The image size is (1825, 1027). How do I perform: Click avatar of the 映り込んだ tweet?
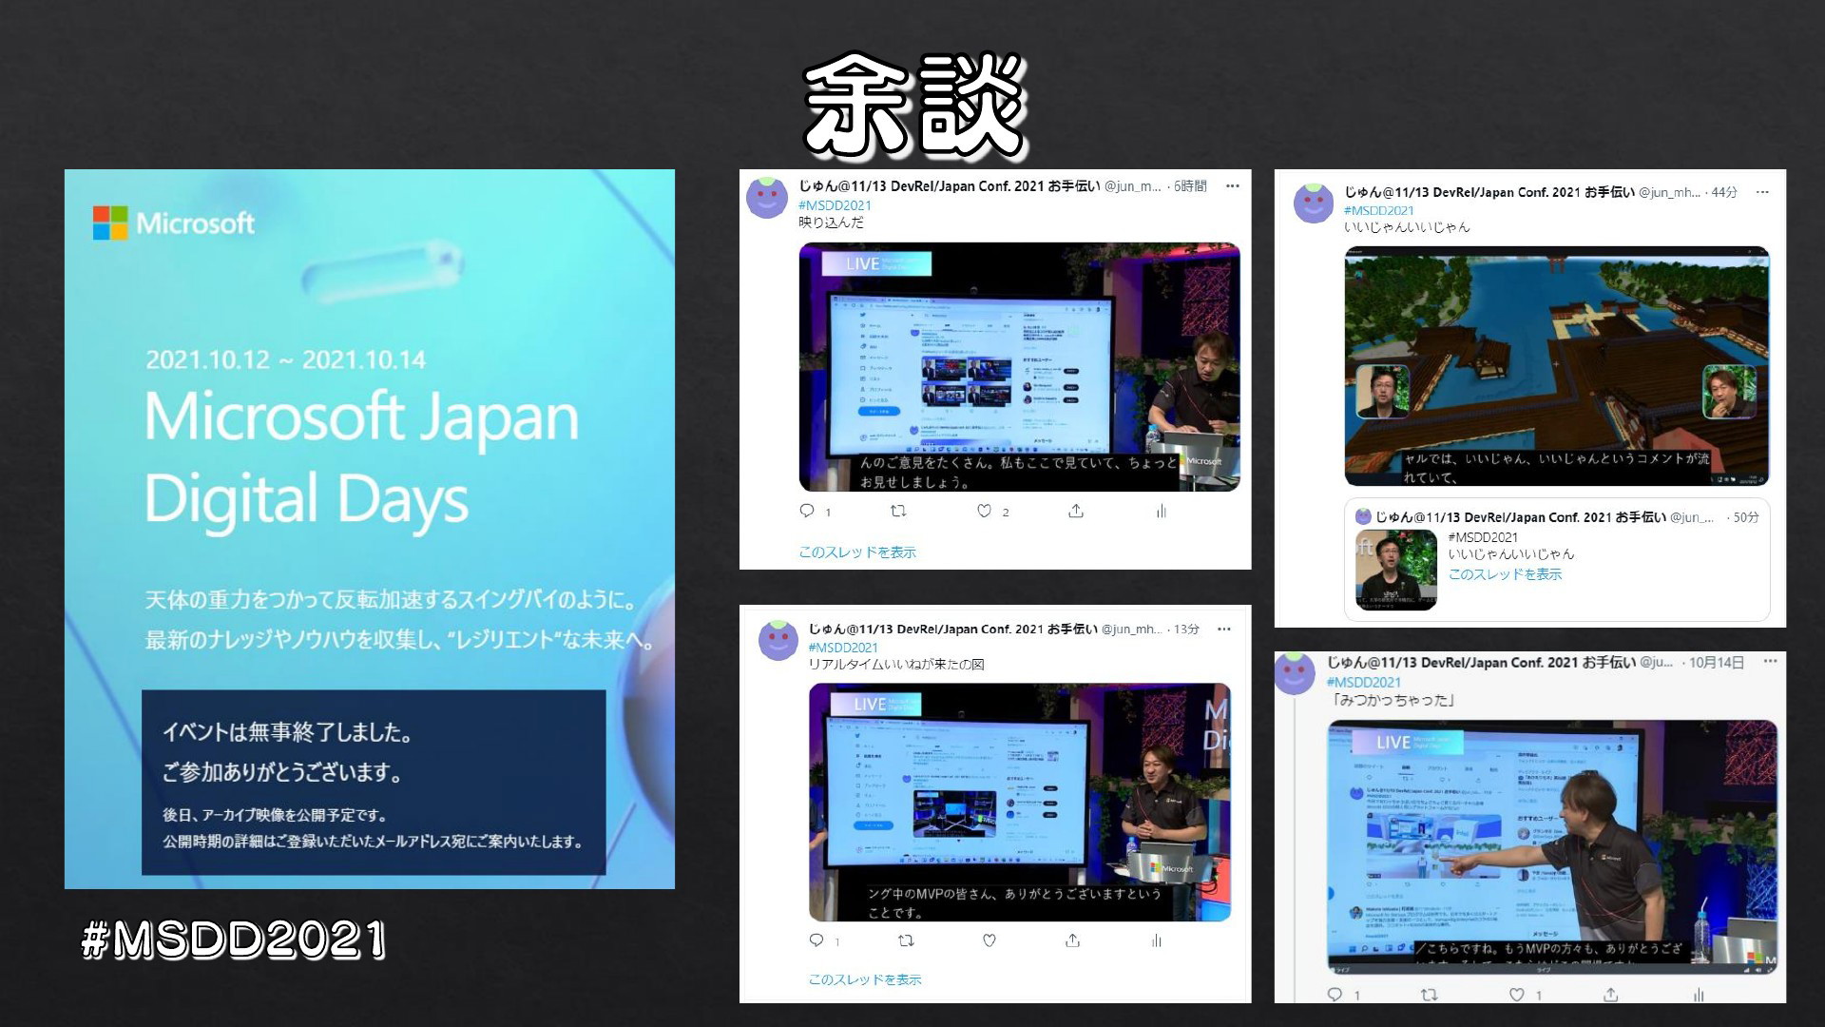tap(767, 198)
